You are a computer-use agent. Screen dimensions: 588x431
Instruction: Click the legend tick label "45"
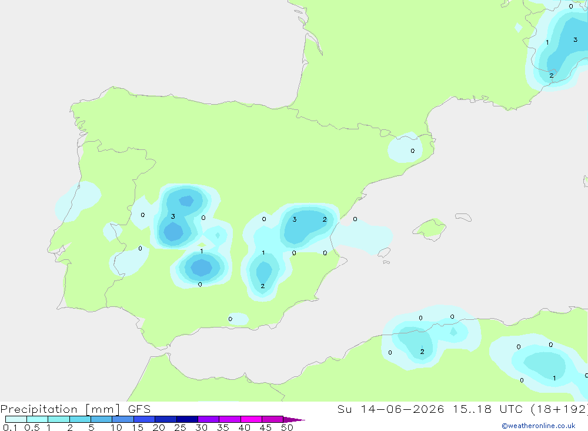266,427
